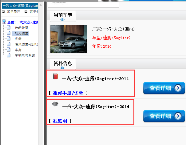Viewport: 186px width, 145px height.
Task: Click the blank input box at top
Action: (x=83, y=5)
